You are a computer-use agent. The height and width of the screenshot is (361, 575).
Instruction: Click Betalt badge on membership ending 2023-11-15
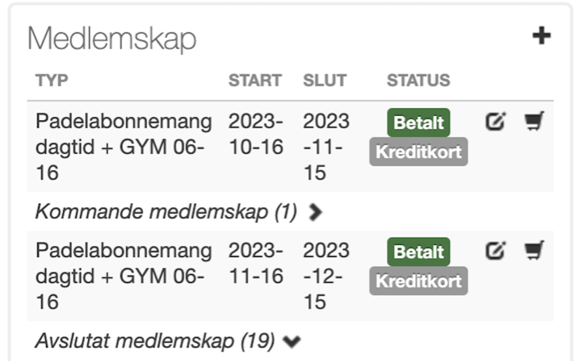tap(418, 123)
